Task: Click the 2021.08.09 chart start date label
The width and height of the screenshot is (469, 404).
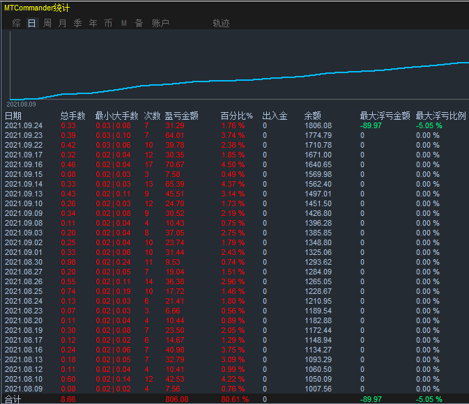Action: [x=21, y=104]
